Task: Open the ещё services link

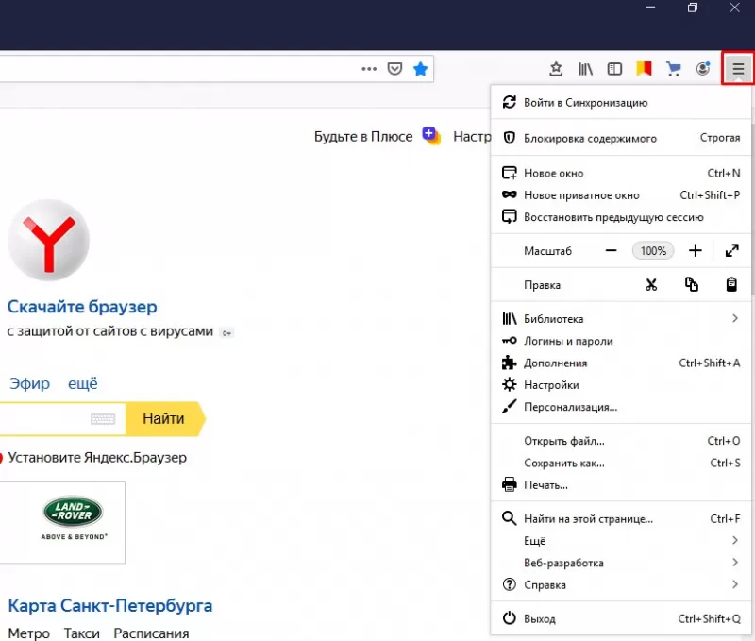Action: (83, 384)
